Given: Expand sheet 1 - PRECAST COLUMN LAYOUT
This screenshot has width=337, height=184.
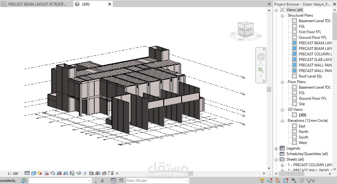Looking at the screenshot, I should point(282,165).
